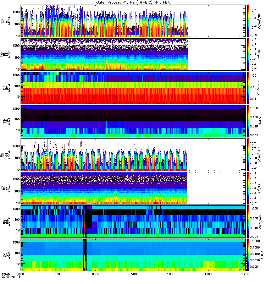Click the 10 frequency tick of thc fbk scm1 panel

[18, 264]
